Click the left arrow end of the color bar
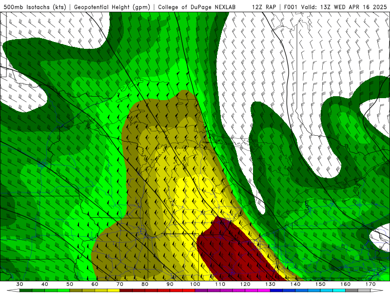Image resolution: width=390 pixels, height=293 pixels. (13, 291)
